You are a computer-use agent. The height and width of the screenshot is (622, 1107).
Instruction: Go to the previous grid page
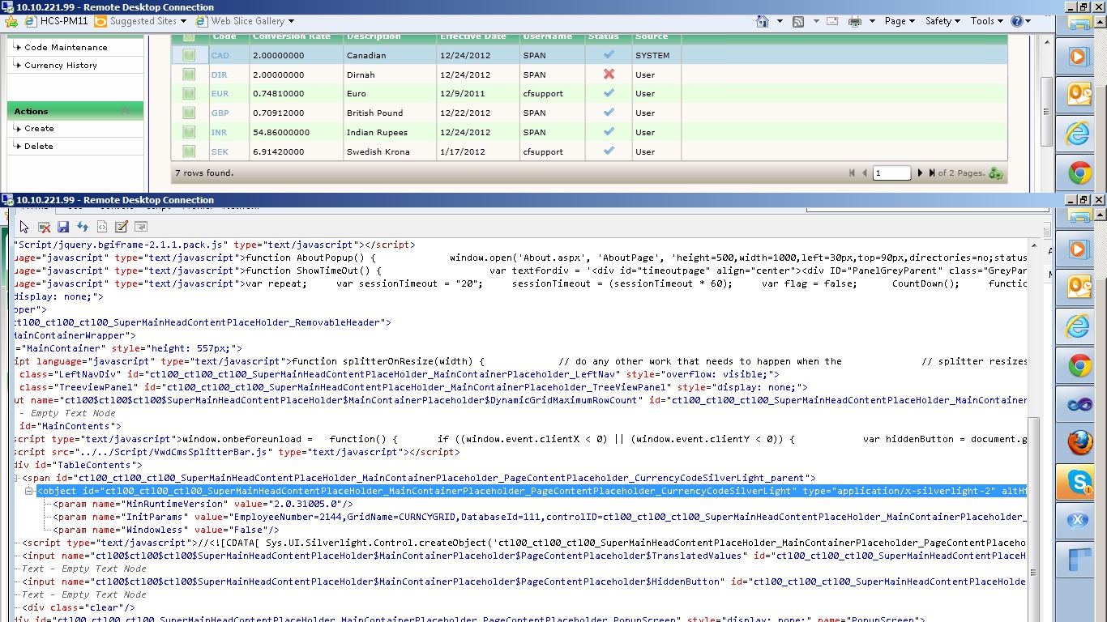tap(865, 173)
